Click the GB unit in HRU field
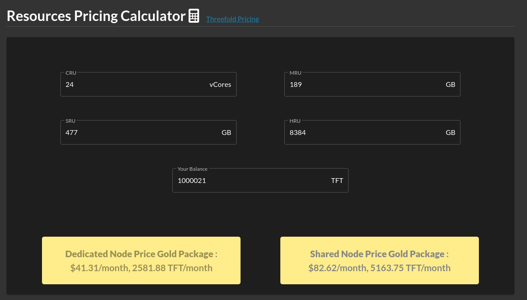Viewport: 527px width, 300px height. tap(450, 133)
